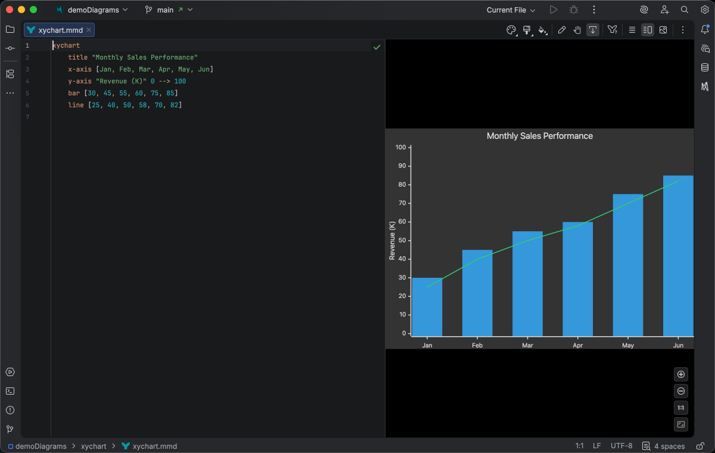Click the xychart.mmd breadcrumb
The height and width of the screenshot is (453, 715).
click(x=149, y=446)
